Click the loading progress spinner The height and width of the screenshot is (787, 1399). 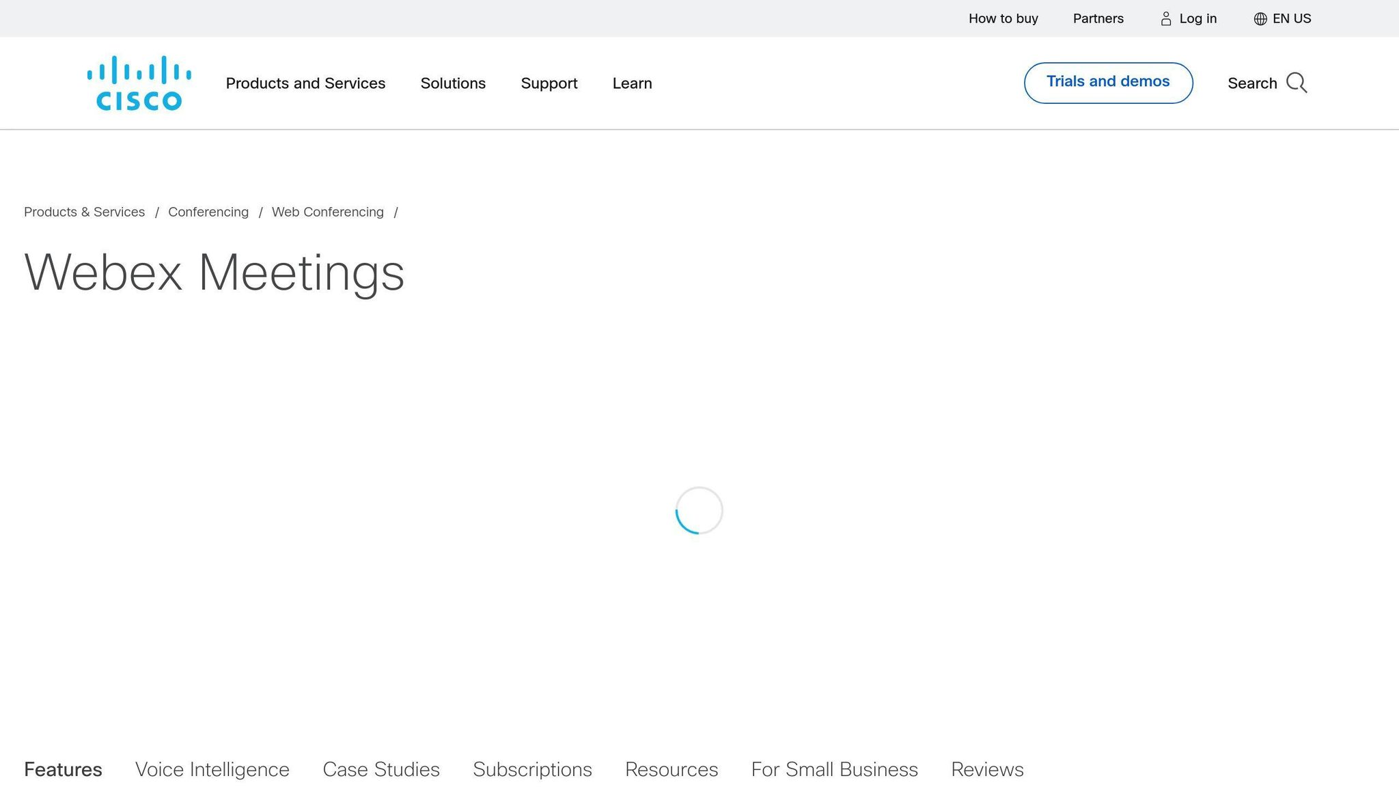(x=699, y=510)
